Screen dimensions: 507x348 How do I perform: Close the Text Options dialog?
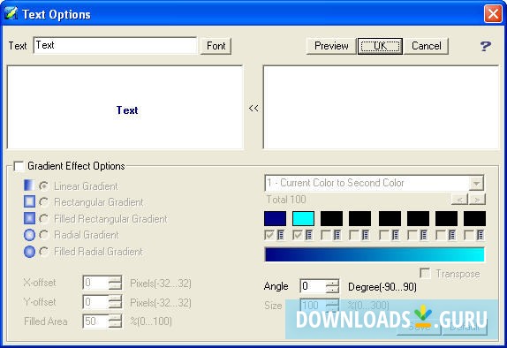pyautogui.click(x=493, y=14)
